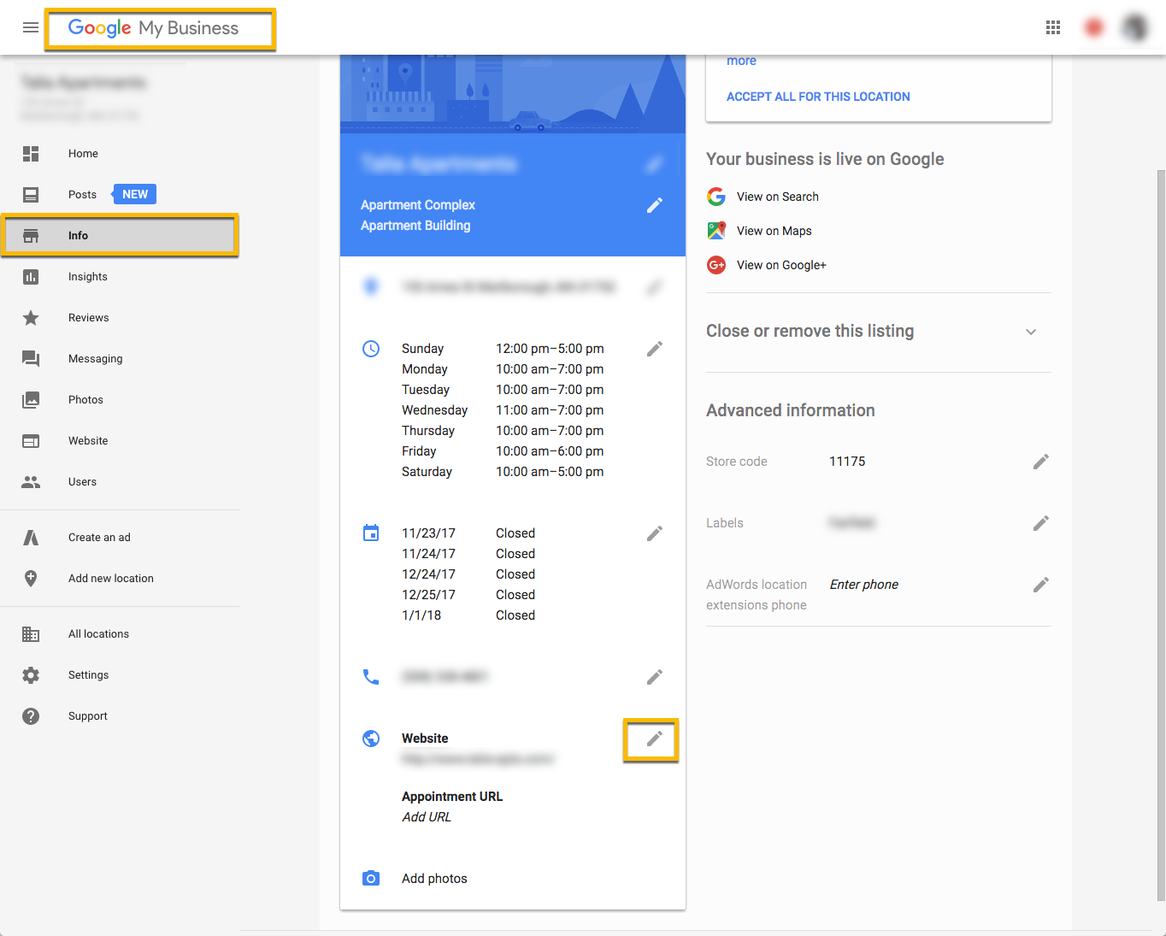Click the Google Search G icon
The width and height of the screenshot is (1166, 936).
click(x=716, y=197)
